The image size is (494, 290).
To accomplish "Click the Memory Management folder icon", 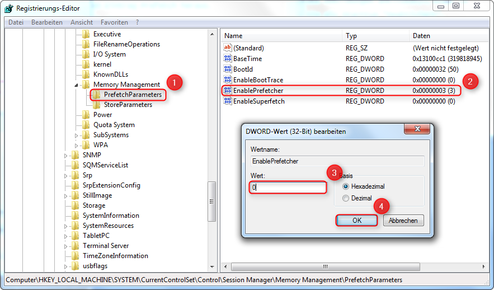I will (x=86, y=85).
